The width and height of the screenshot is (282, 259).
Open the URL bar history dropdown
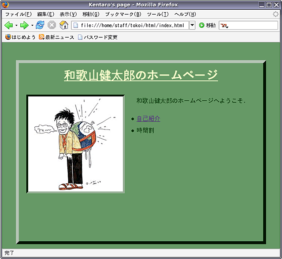[x=192, y=25]
